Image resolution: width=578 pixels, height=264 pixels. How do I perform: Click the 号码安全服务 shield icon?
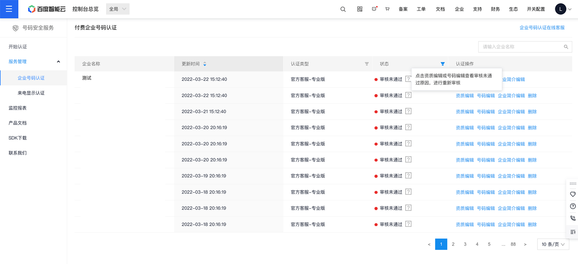(16, 28)
